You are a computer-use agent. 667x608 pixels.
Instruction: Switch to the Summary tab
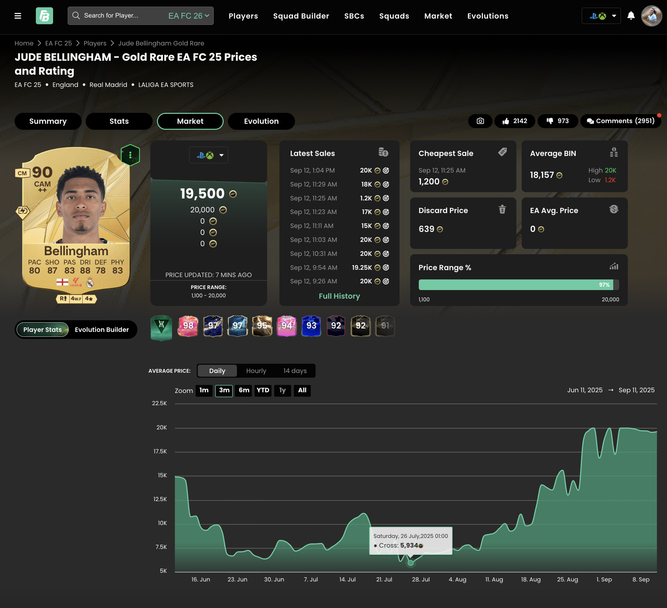pyautogui.click(x=48, y=121)
